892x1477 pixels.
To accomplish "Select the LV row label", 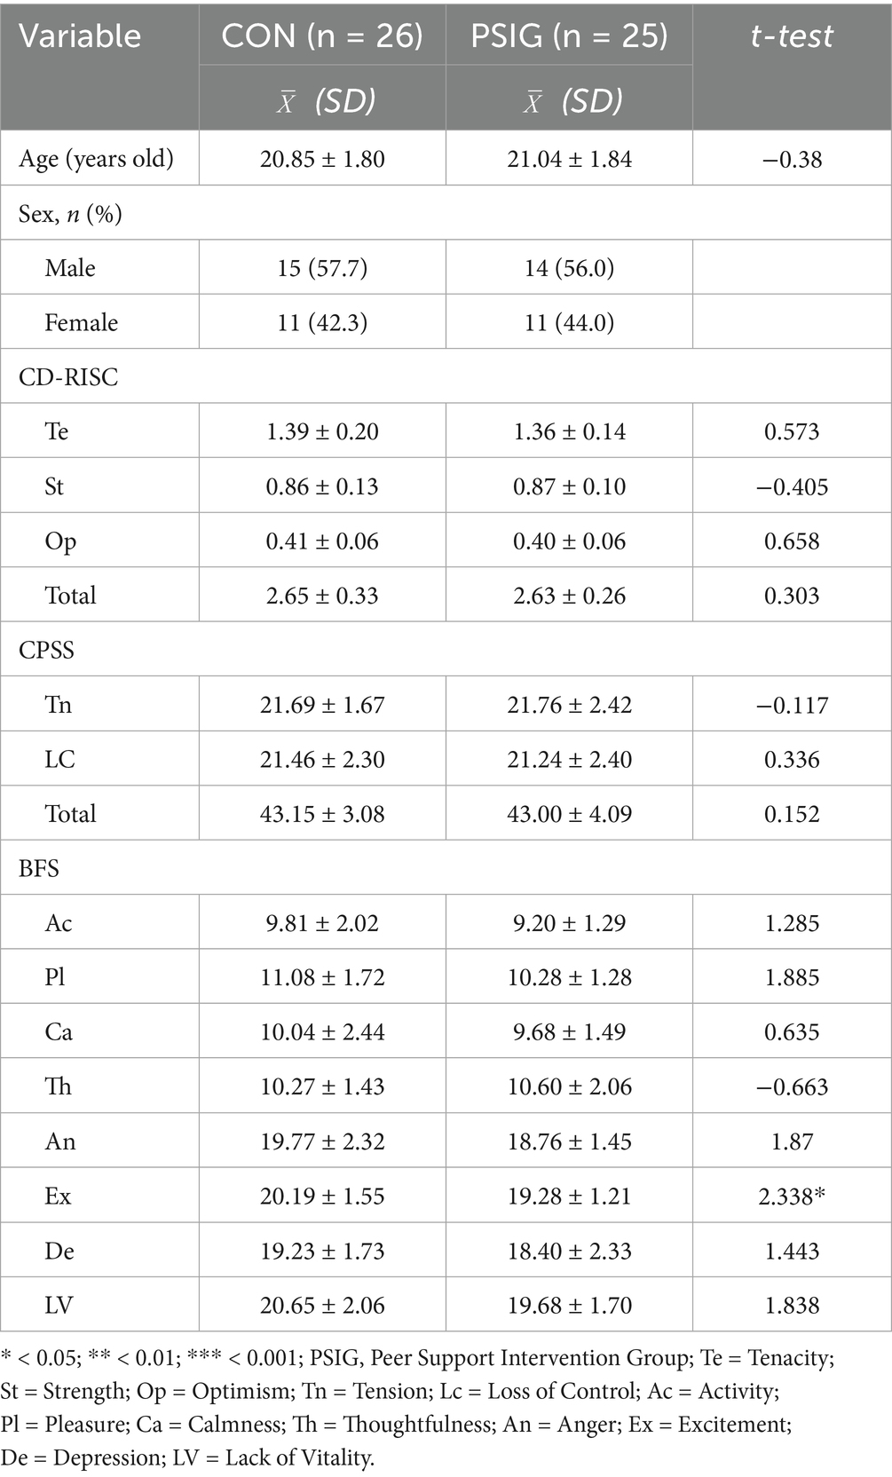I will point(59,1305).
